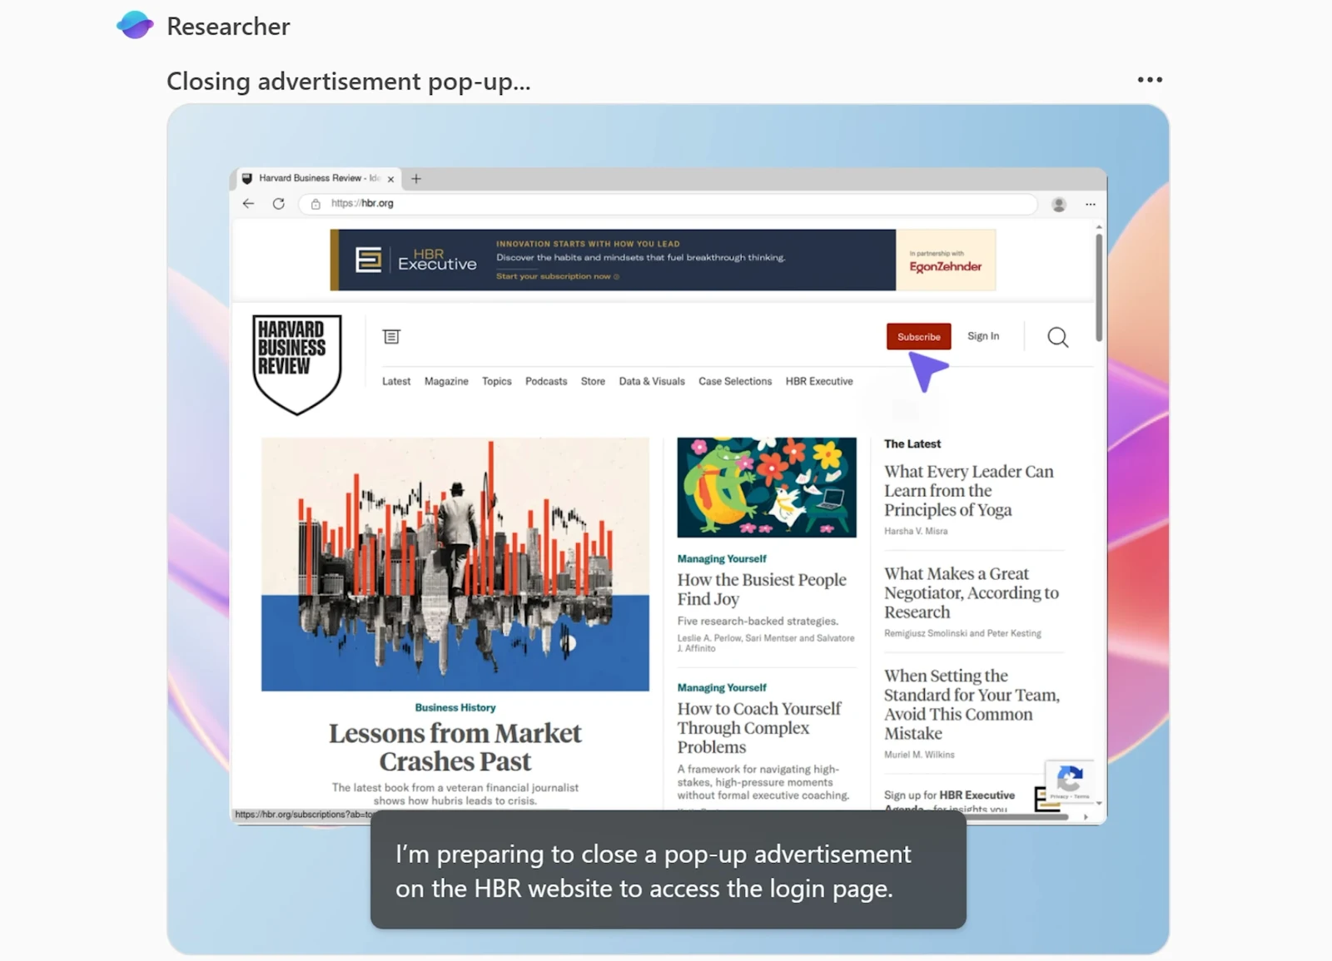Select the magazine list icon beside the HBR logo
This screenshot has width=1332, height=961.
pos(391,336)
